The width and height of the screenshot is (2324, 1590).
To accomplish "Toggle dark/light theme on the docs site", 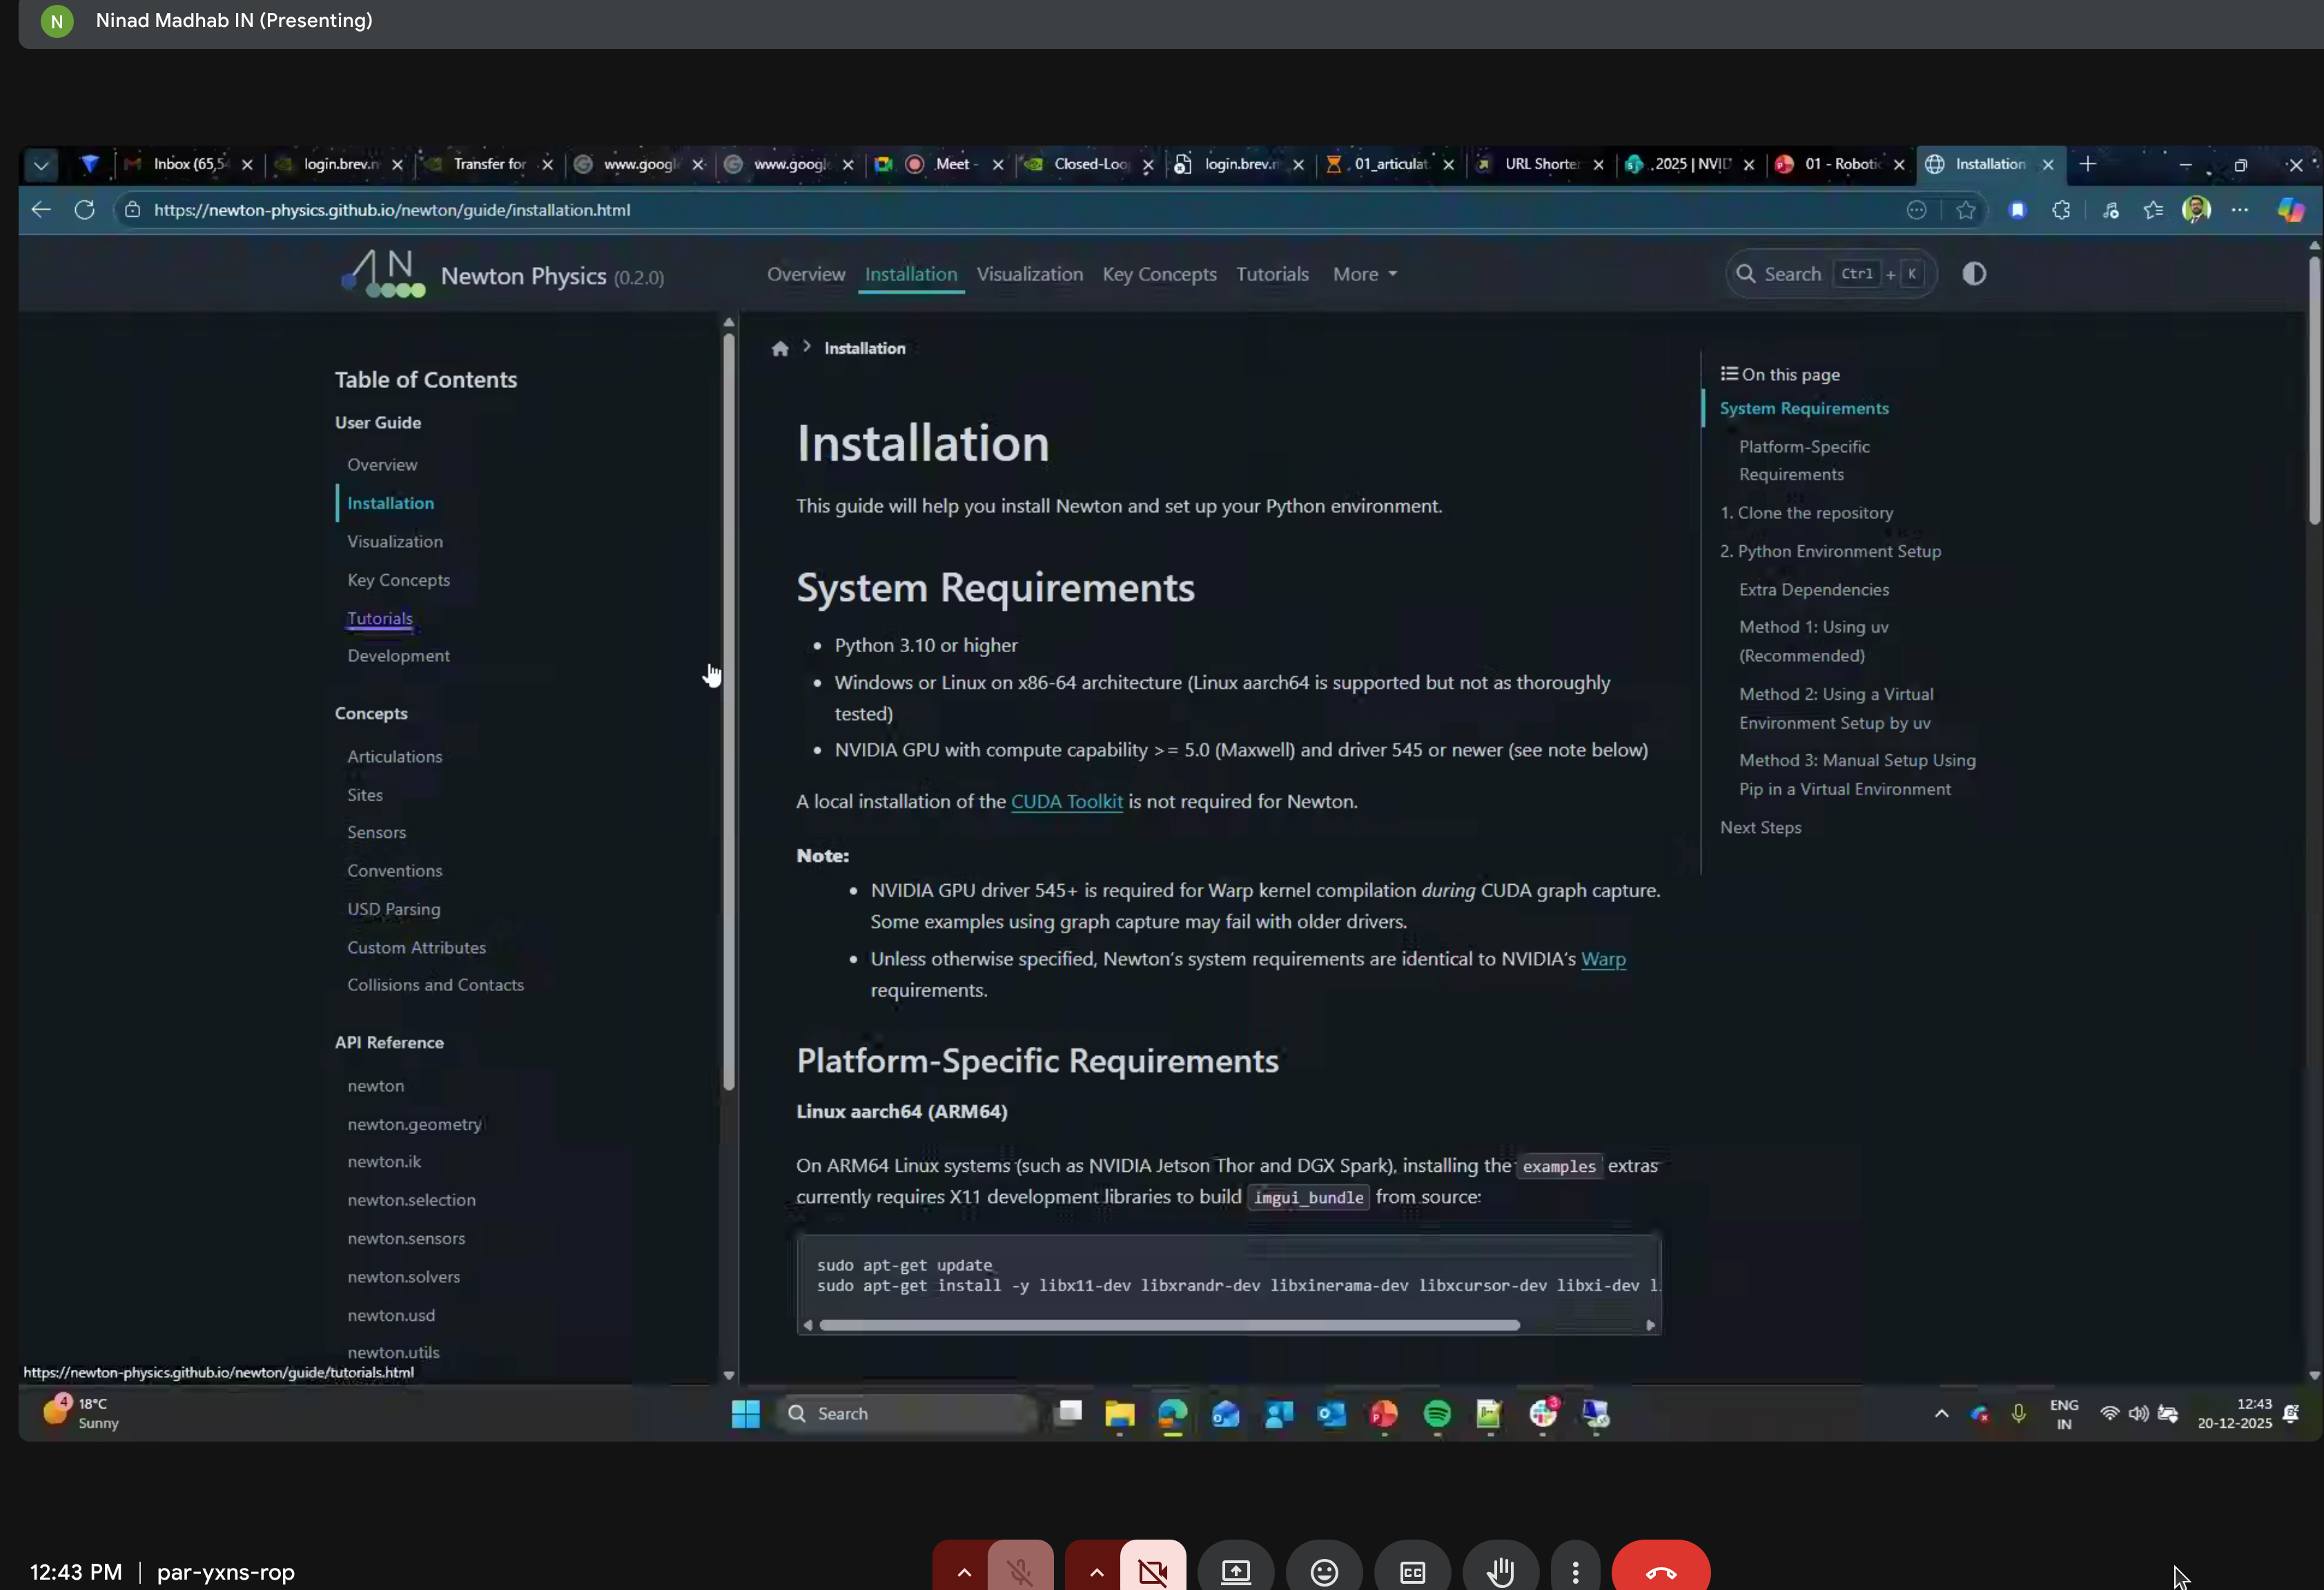I will click(1974, 273).
